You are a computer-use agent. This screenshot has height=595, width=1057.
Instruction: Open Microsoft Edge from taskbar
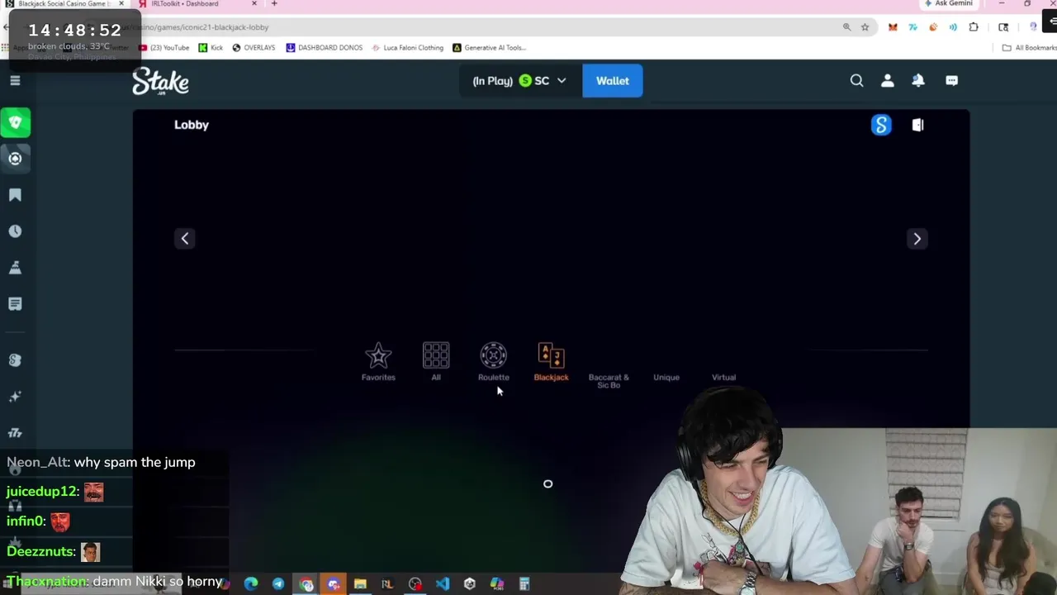(251, 584)
